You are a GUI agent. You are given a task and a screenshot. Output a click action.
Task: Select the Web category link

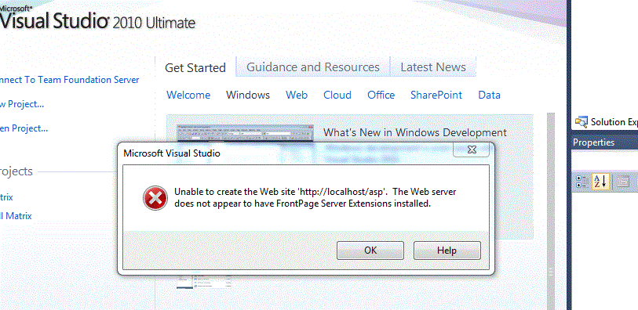pos(297,95)
